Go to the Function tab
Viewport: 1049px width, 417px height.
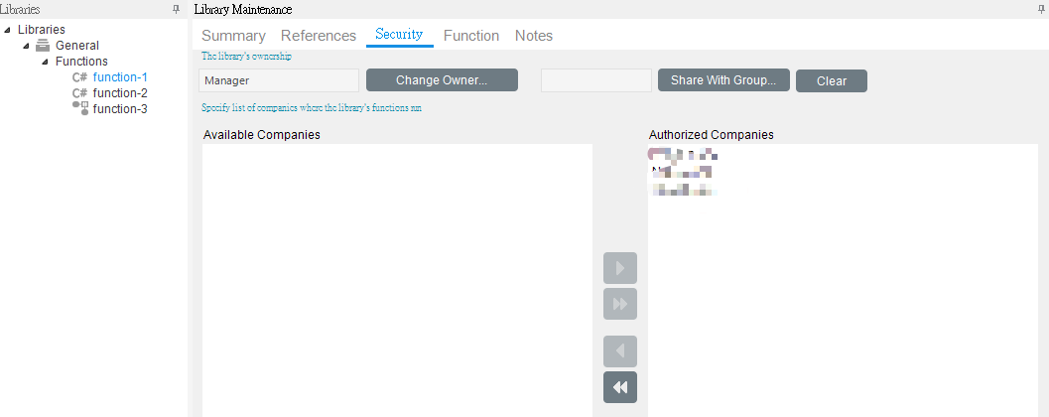pos(471,36)
